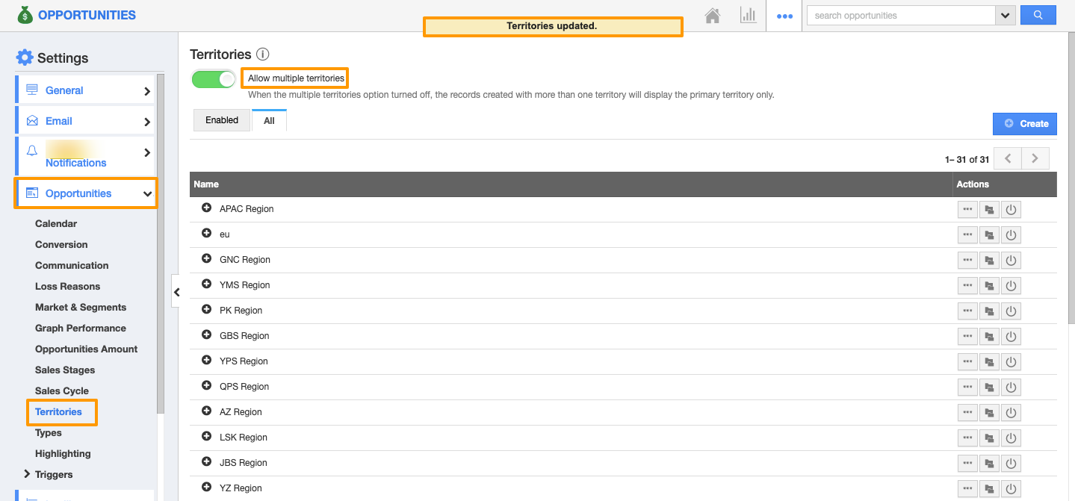Go to next page of territories
Viewport: 1075px width, 501px height.
[1035, 158]
